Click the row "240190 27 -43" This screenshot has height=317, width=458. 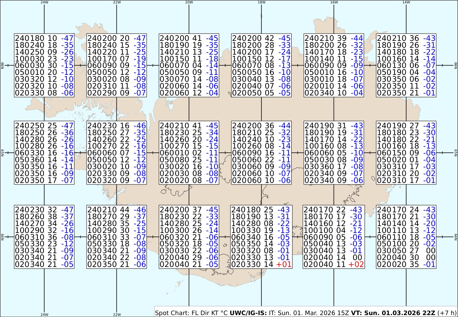[406, 125]
